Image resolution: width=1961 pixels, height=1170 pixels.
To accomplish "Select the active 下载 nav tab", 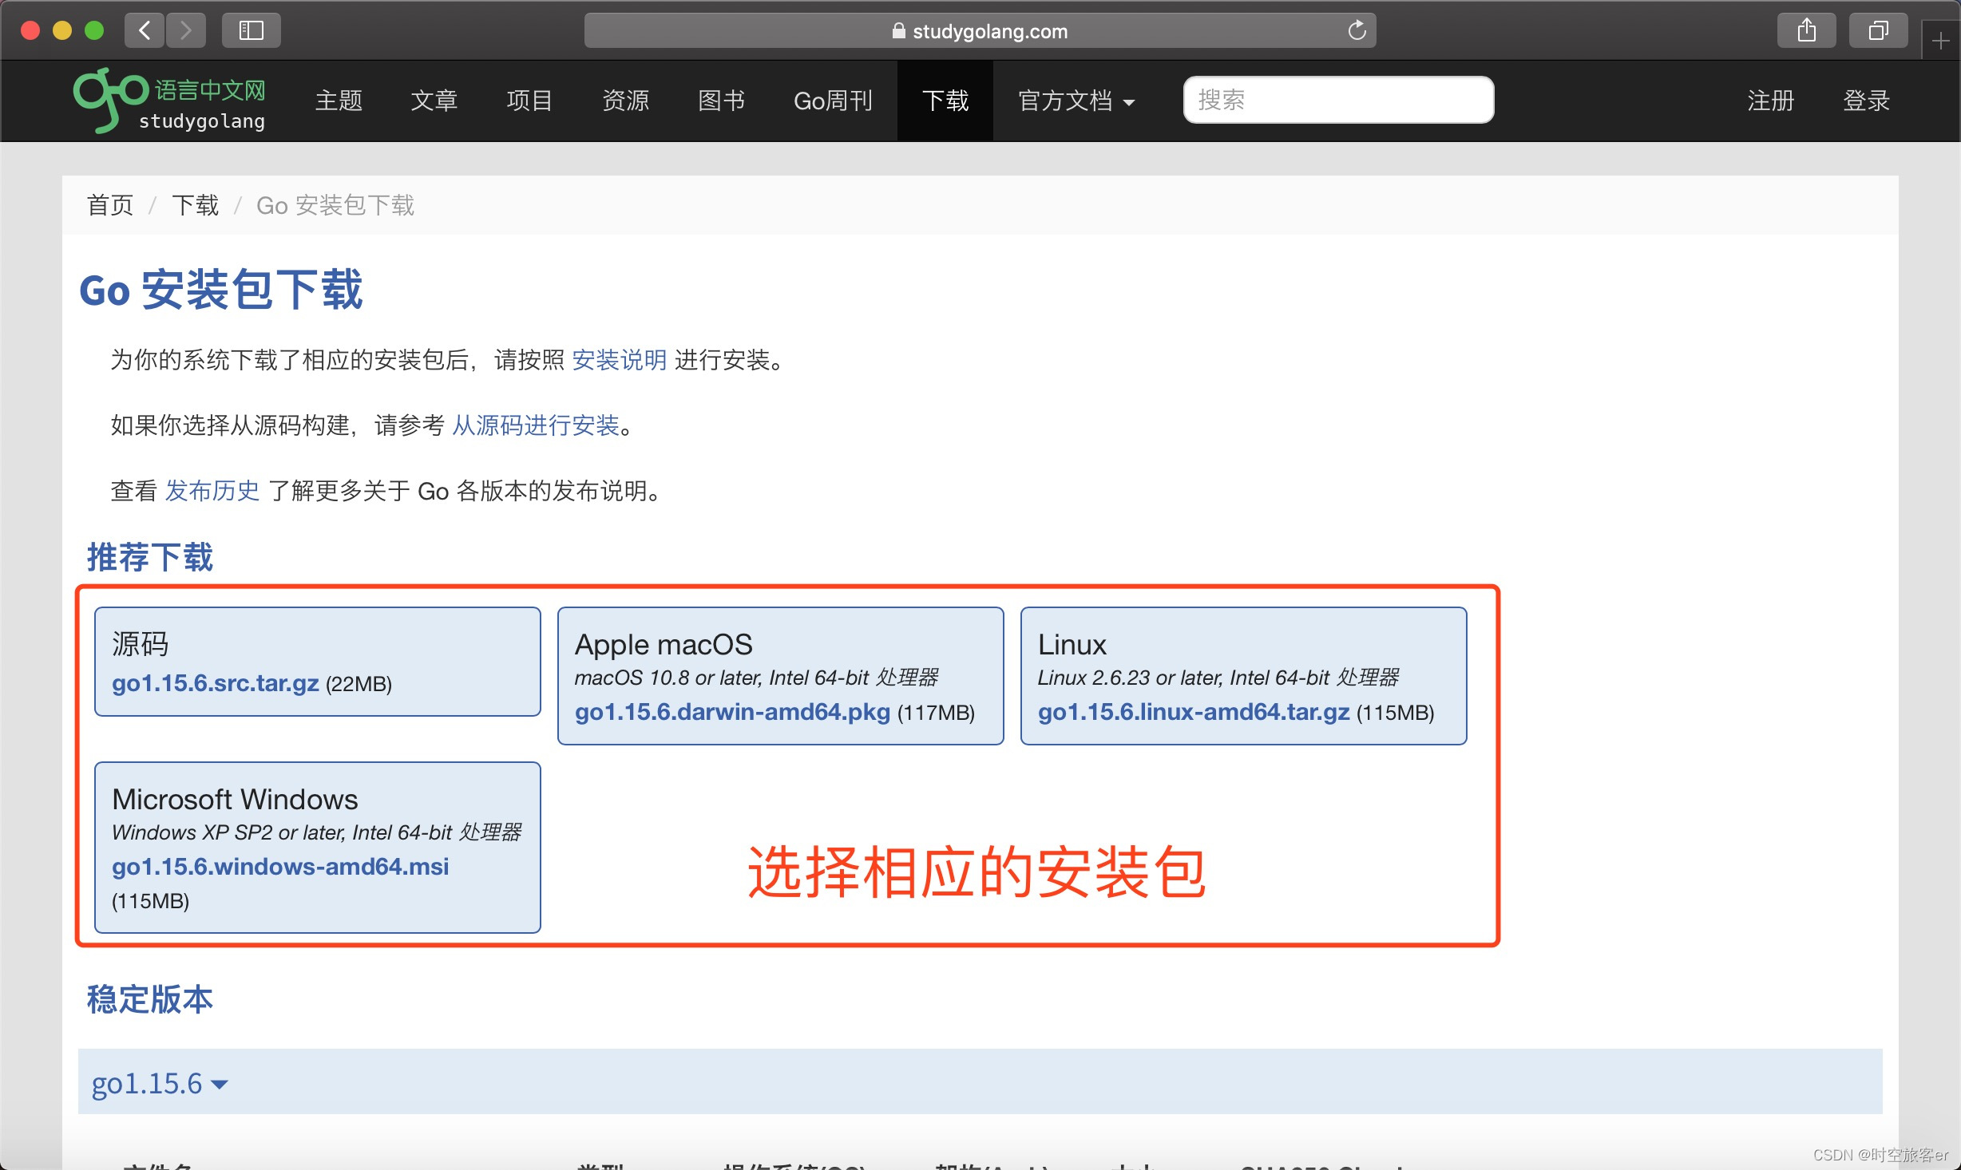I will pyautogui.click(x=945, y=101).
